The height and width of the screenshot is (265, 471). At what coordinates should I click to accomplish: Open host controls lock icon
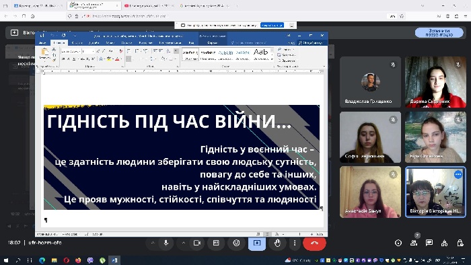(x=460, y=243)
